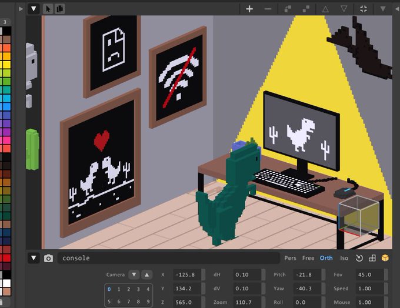
Task: Switch camera to Orth mode
Action: click(326, 258)
